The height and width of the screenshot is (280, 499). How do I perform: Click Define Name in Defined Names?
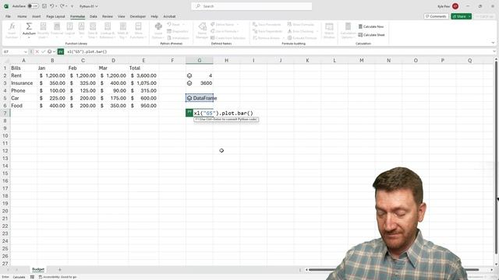[225, 24]
